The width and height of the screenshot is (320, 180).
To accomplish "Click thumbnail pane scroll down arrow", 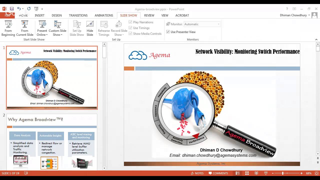I will tap(104, 168).
